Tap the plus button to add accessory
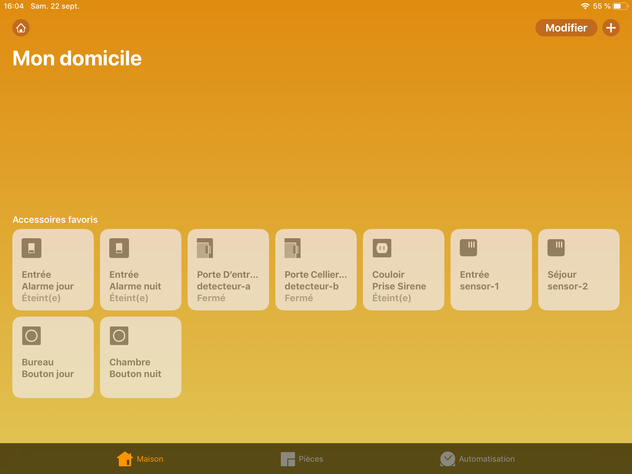632x474 pixels. (x=611, y=28)
